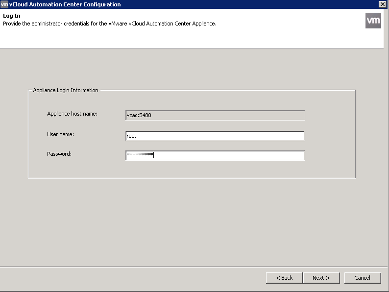
Task: Click the disabled Appliance host name field
Action: pyautogui.click(x=216, y=116)
